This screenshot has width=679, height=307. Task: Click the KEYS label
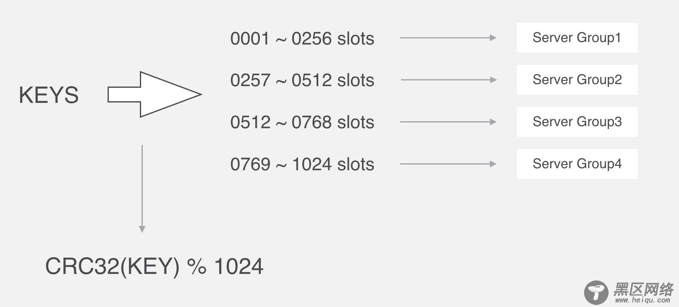pyautogui.click(x=49, y=95)
